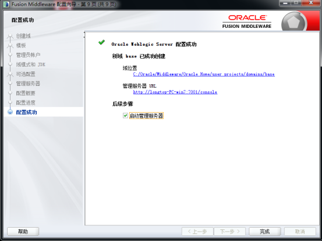322x241 pixels.
Task: Click the Oracle Fusion Middleware logo
Action: 247,21
